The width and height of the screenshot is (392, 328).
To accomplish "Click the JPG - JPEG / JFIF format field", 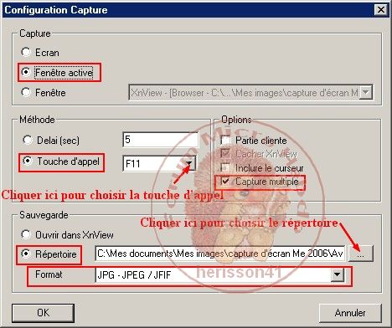I will point(219,275).
